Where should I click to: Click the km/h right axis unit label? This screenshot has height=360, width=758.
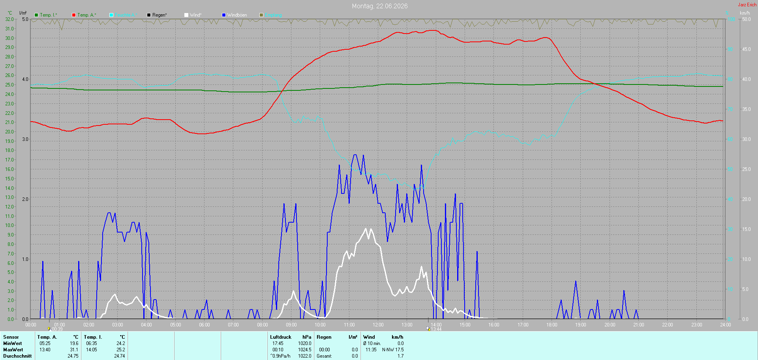pos(745,13)
